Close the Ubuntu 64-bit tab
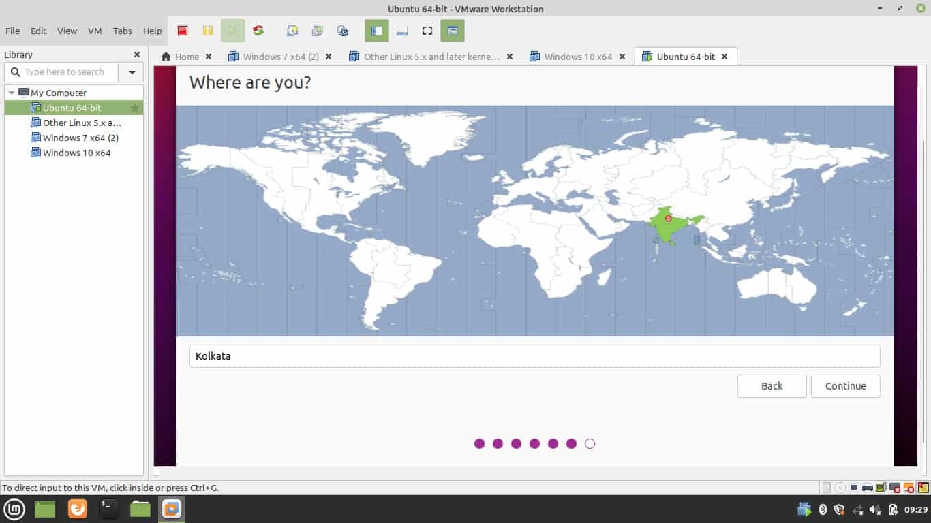Image resolution: width=931 pixels, height=523 pixels. [724, 57]
